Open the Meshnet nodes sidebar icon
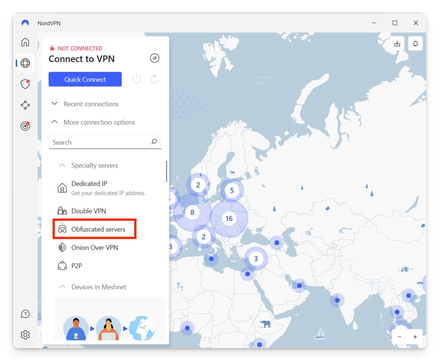This screenshot has width=439, height=361. point(25,105)
